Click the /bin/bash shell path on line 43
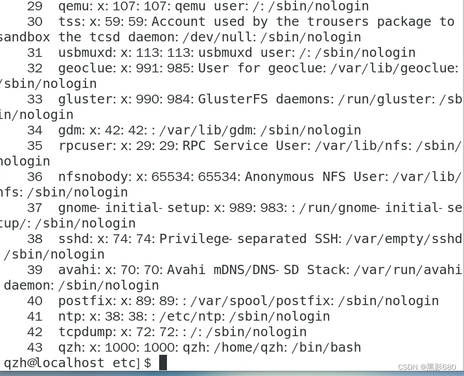Screen dimensions: 464x376 (327, 348)
